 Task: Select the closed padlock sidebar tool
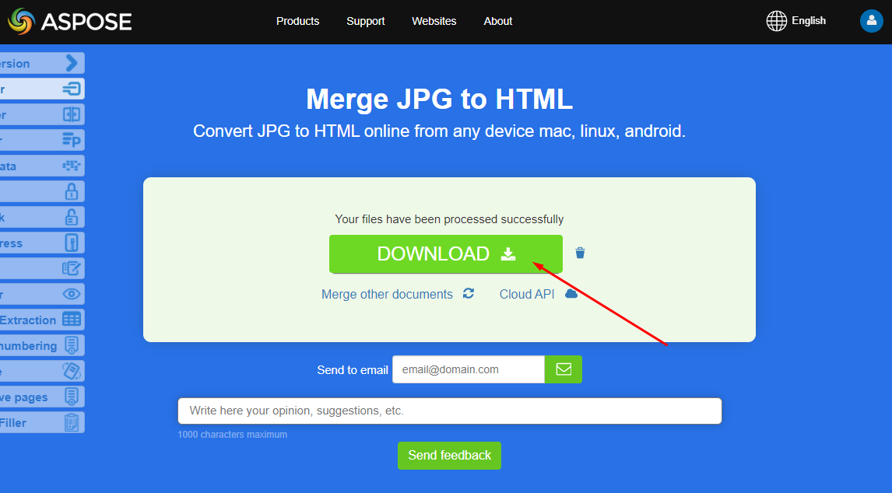point(71,191)
